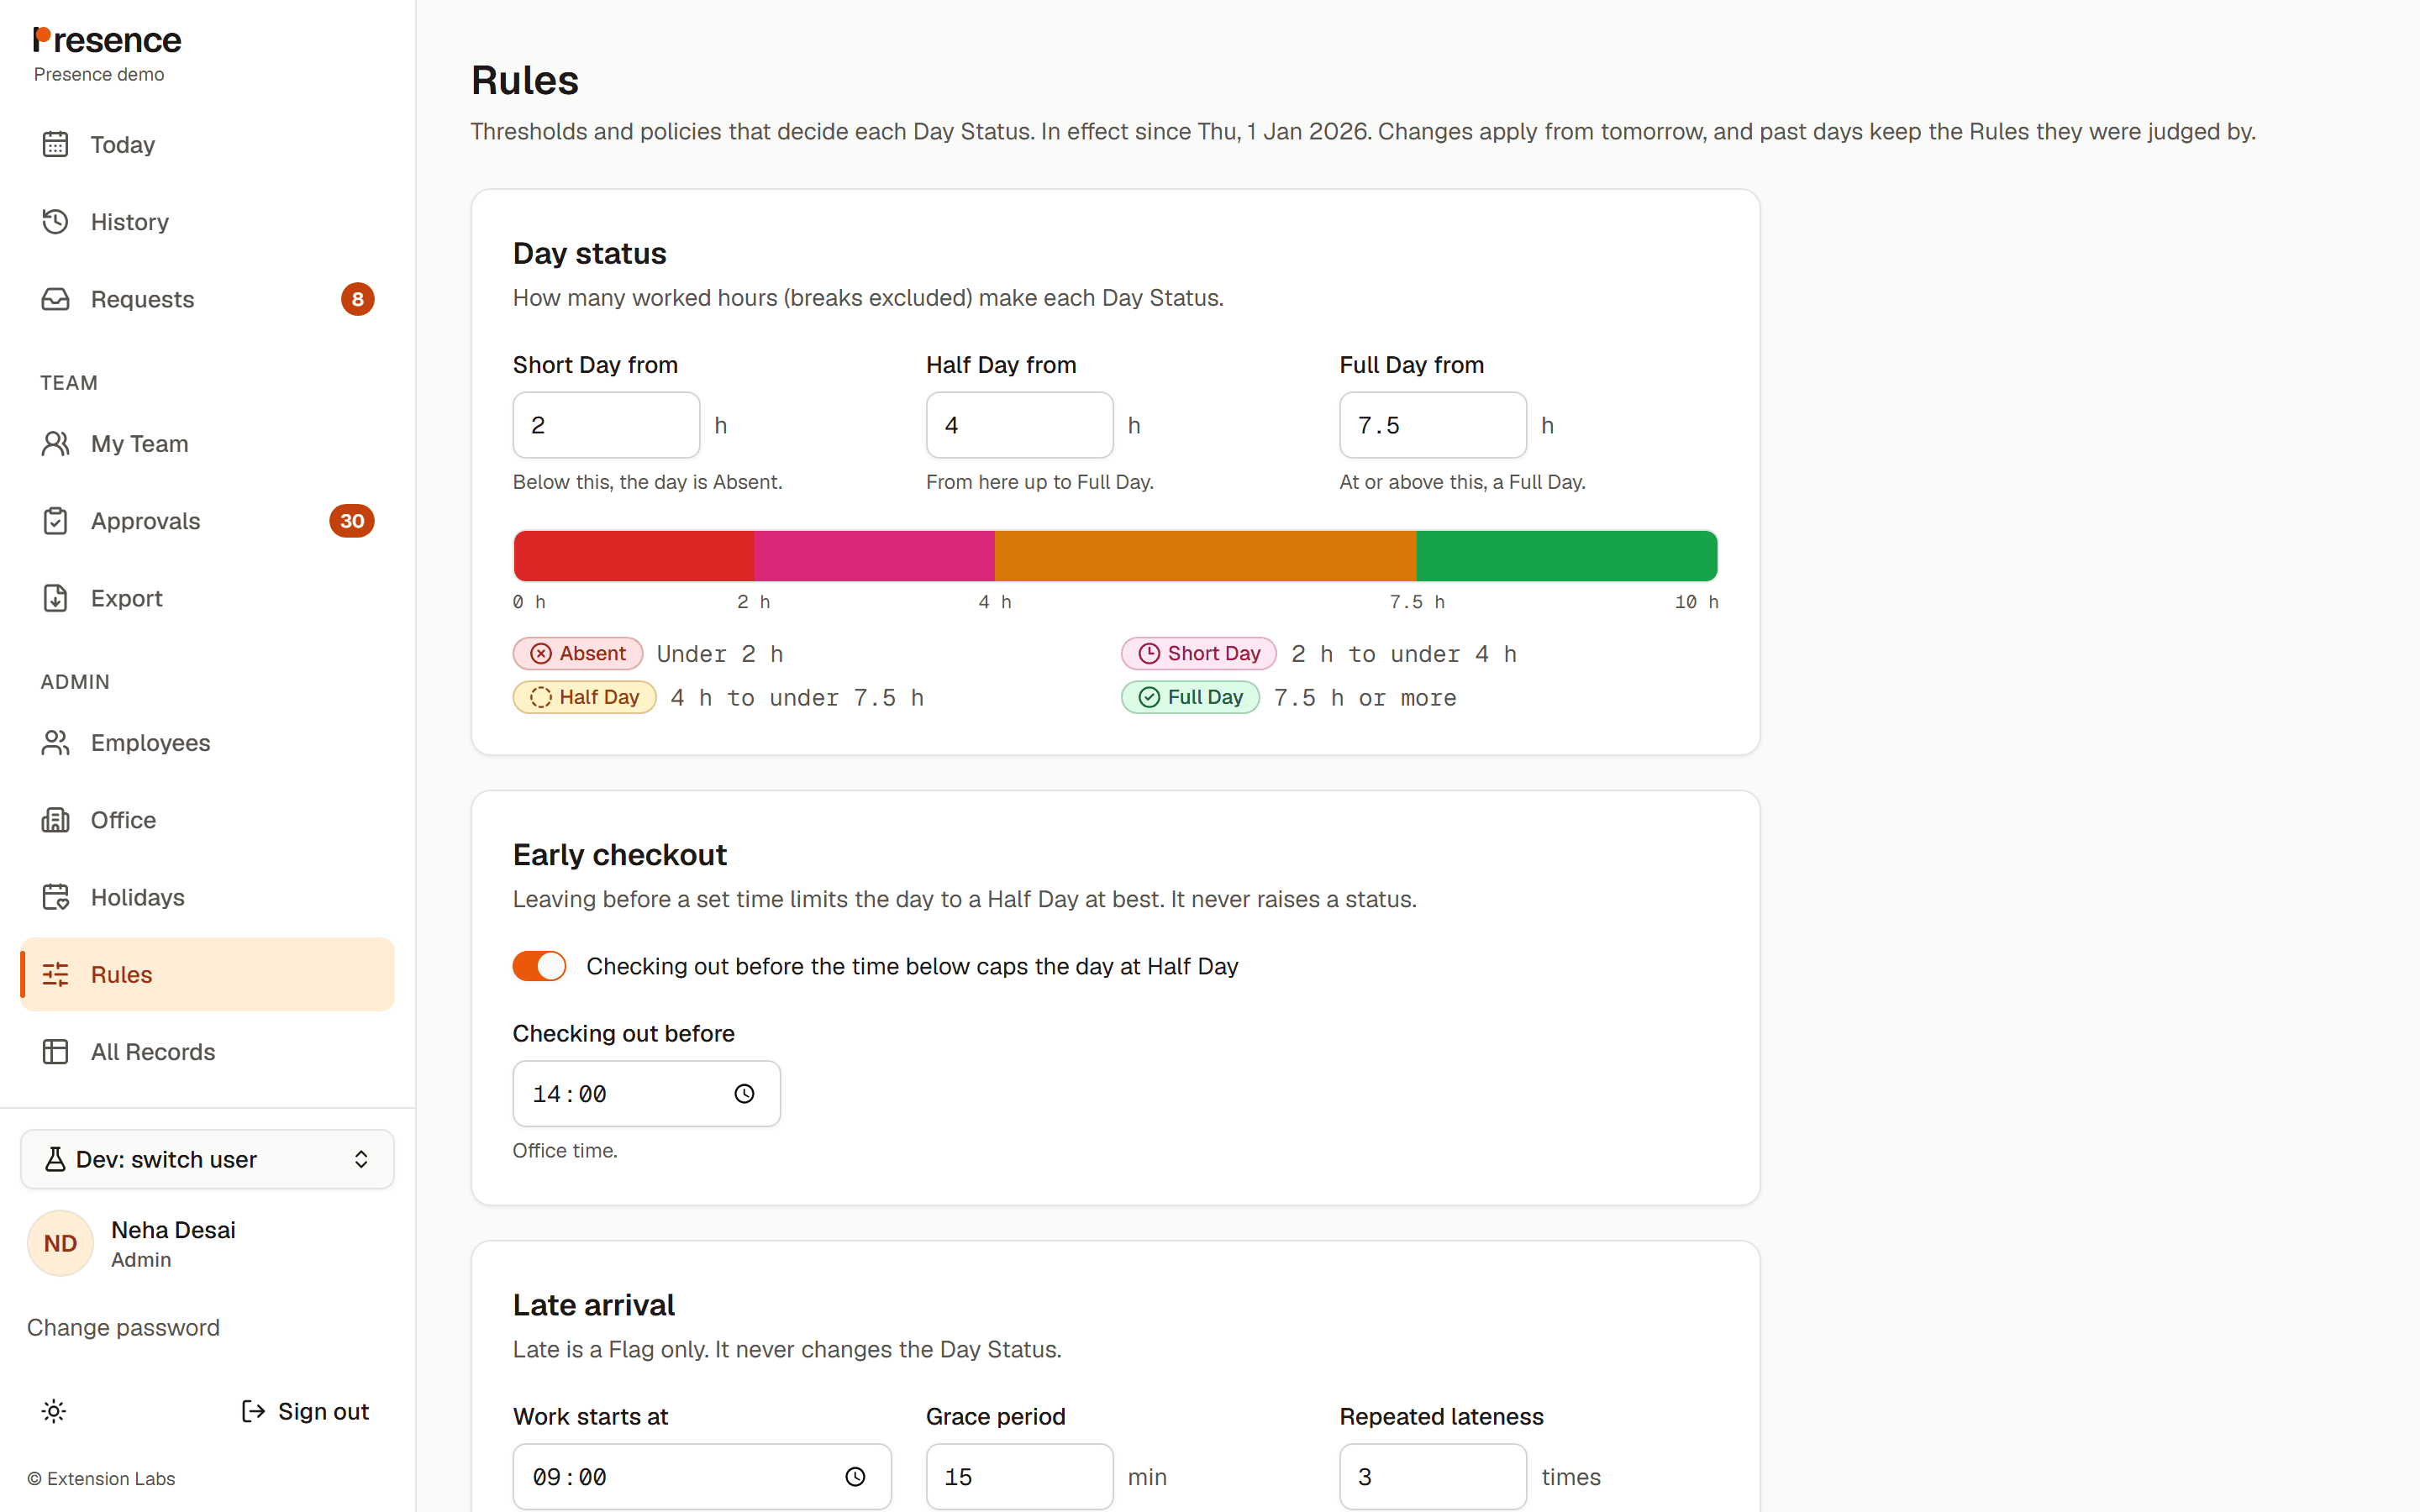Viewport: 2420px width, 1512px height.
Task: Click the Today calendar icon in sidebar
Action: coord(55,144)
